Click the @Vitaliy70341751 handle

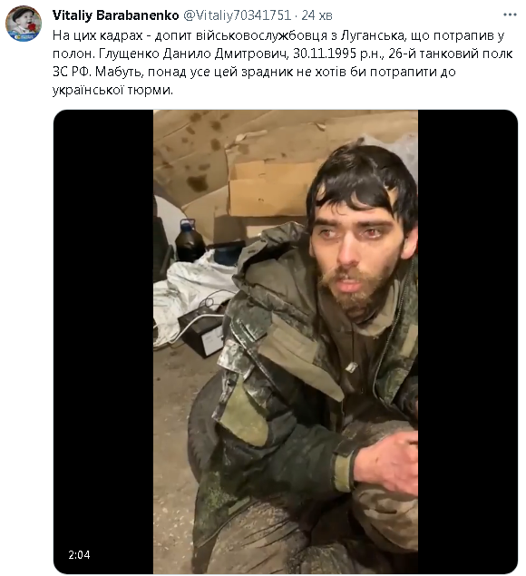click(x=237, y=15)
